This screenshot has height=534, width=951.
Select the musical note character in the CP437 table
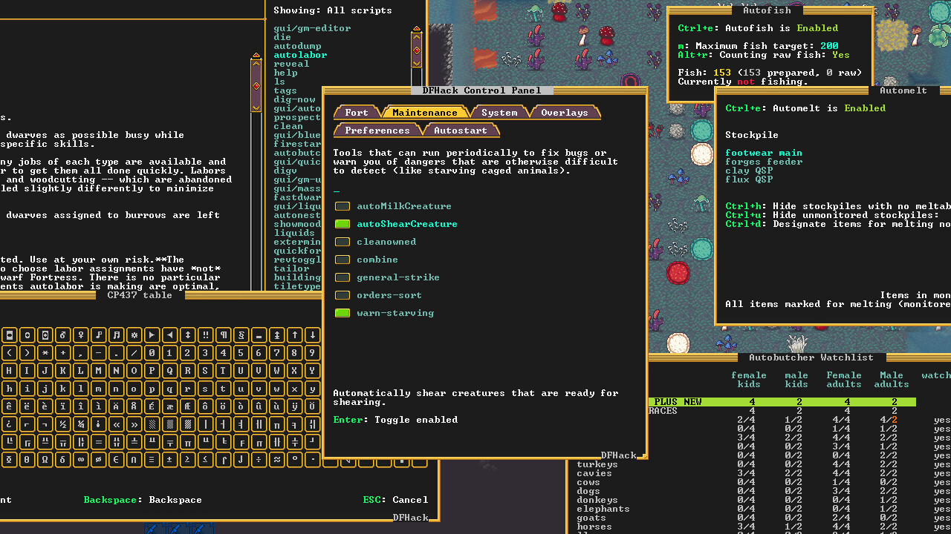98,336
